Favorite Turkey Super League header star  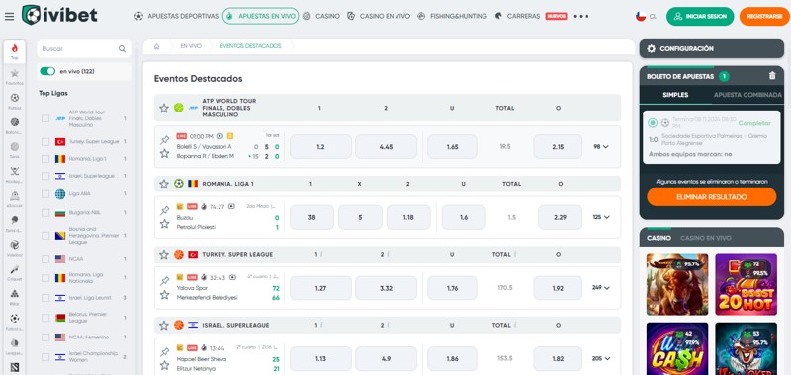164,255
